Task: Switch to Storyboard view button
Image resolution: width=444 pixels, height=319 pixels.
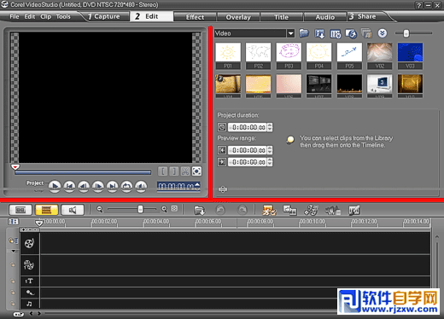Action: (20, 210)
